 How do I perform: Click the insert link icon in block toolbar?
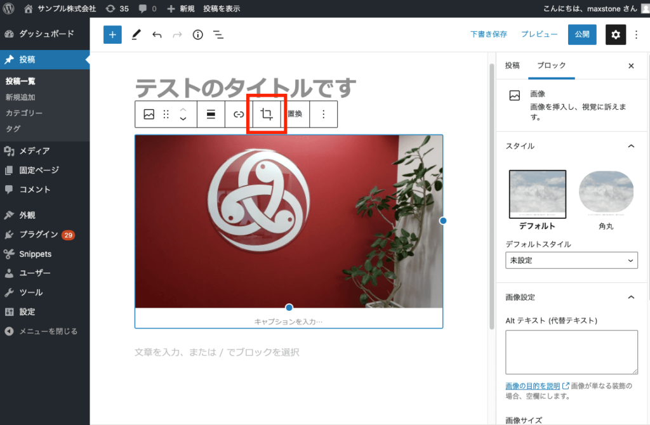239,114
